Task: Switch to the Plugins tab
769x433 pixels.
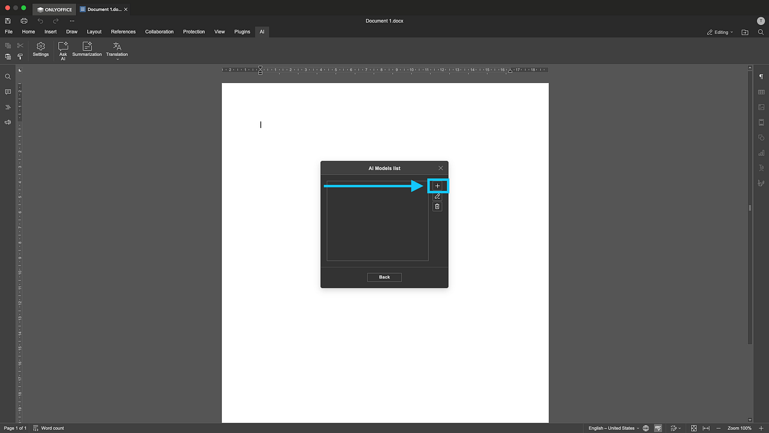Action: 242,32
